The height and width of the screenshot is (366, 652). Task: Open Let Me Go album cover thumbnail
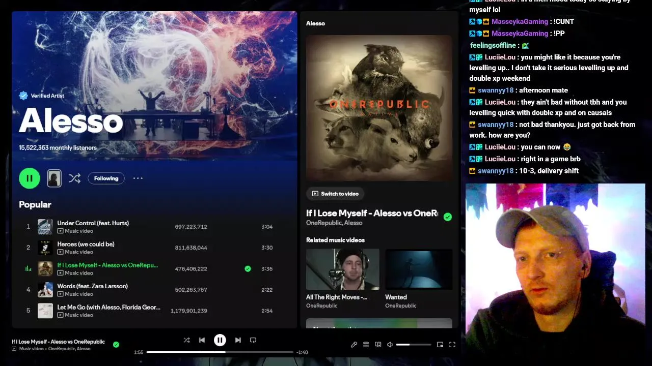tap(45, 311)
